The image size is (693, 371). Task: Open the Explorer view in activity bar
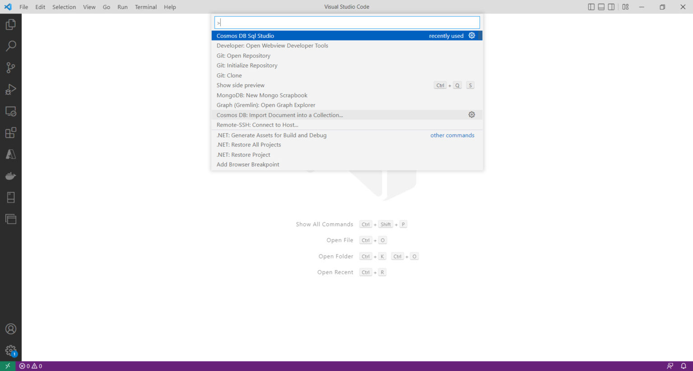[11, 24]
